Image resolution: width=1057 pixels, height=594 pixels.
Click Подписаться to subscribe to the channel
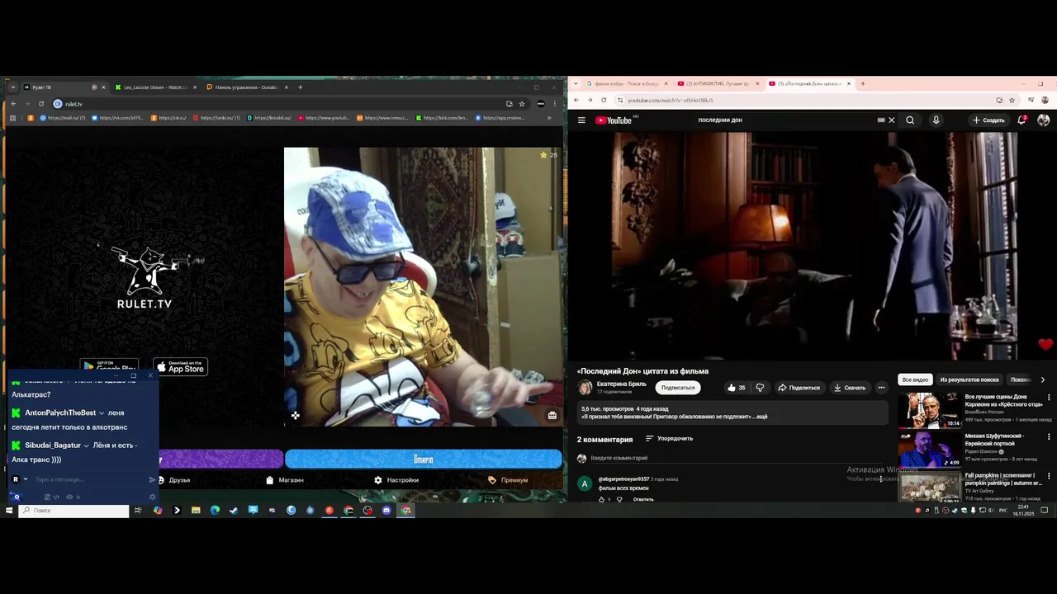[678, 388]
